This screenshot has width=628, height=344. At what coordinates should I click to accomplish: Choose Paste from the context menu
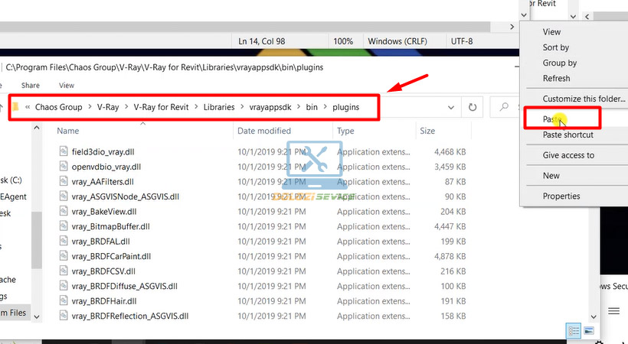coord(553,119)
